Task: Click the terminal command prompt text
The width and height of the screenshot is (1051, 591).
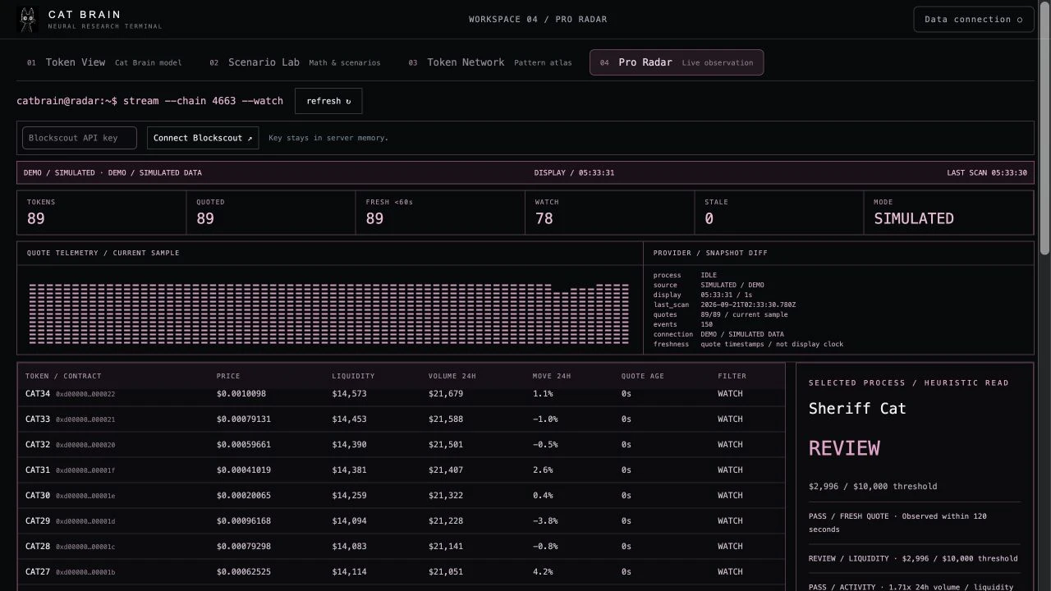Action: point(149,101)
